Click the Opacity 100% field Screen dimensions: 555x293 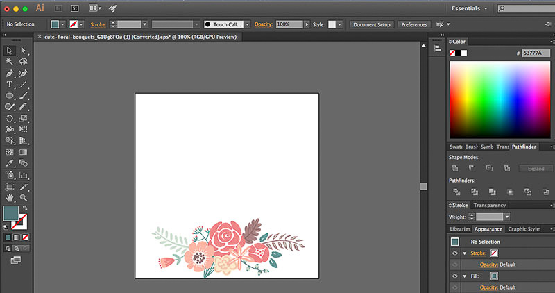click(289, 24)
